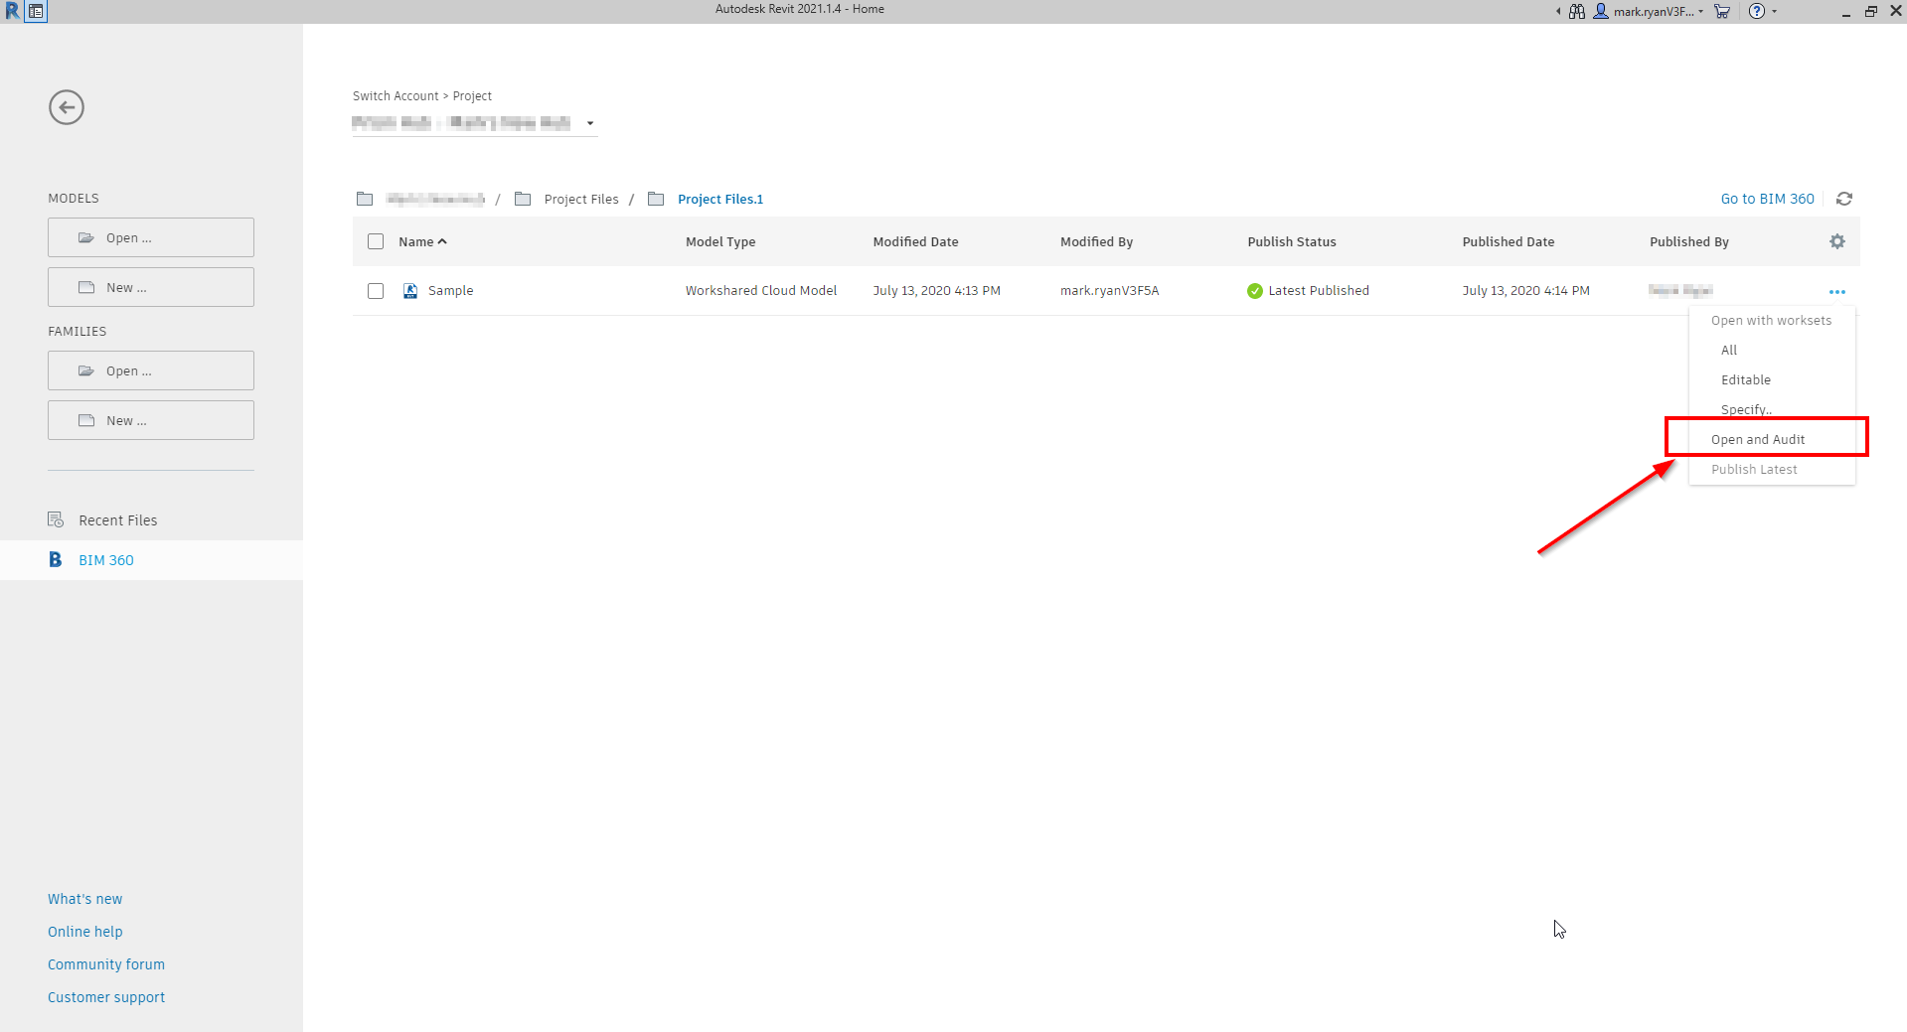The width and height of the screenshot is (1907, 1032).
Task: Sort by Name column header
Action: point(422,241)
